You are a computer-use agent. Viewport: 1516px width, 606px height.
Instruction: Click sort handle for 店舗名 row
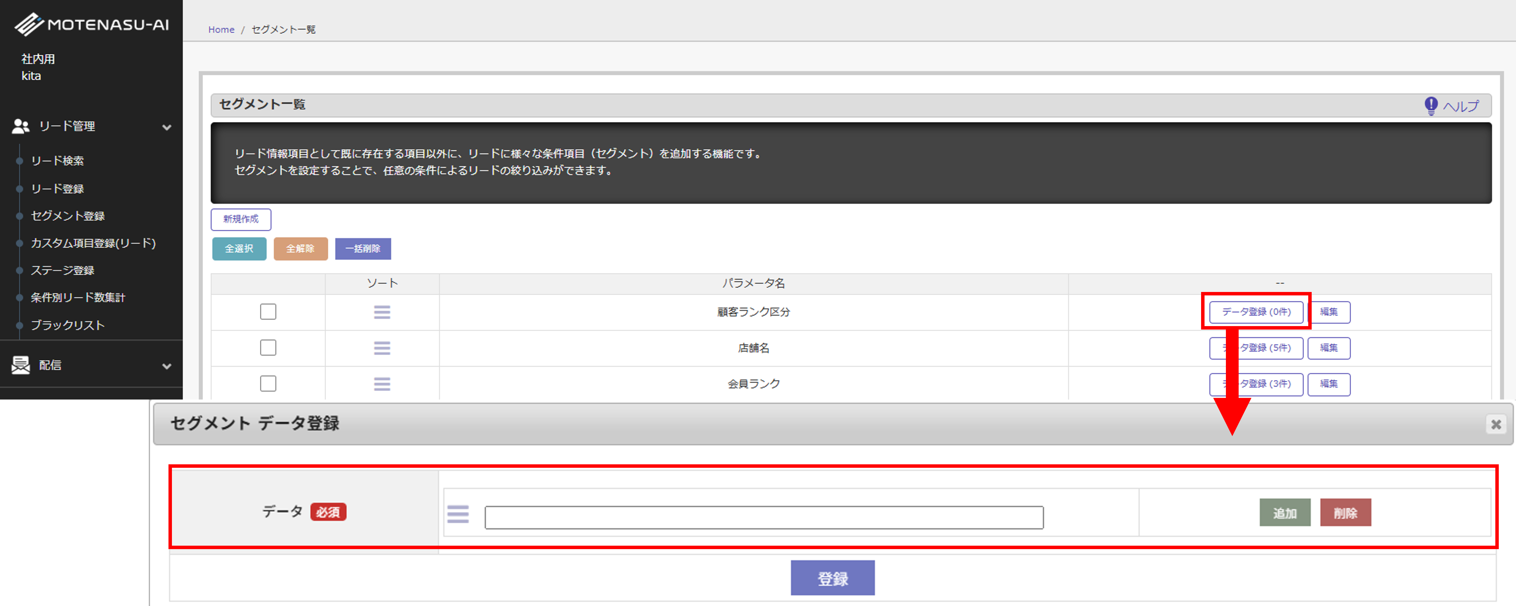[382, 348]
